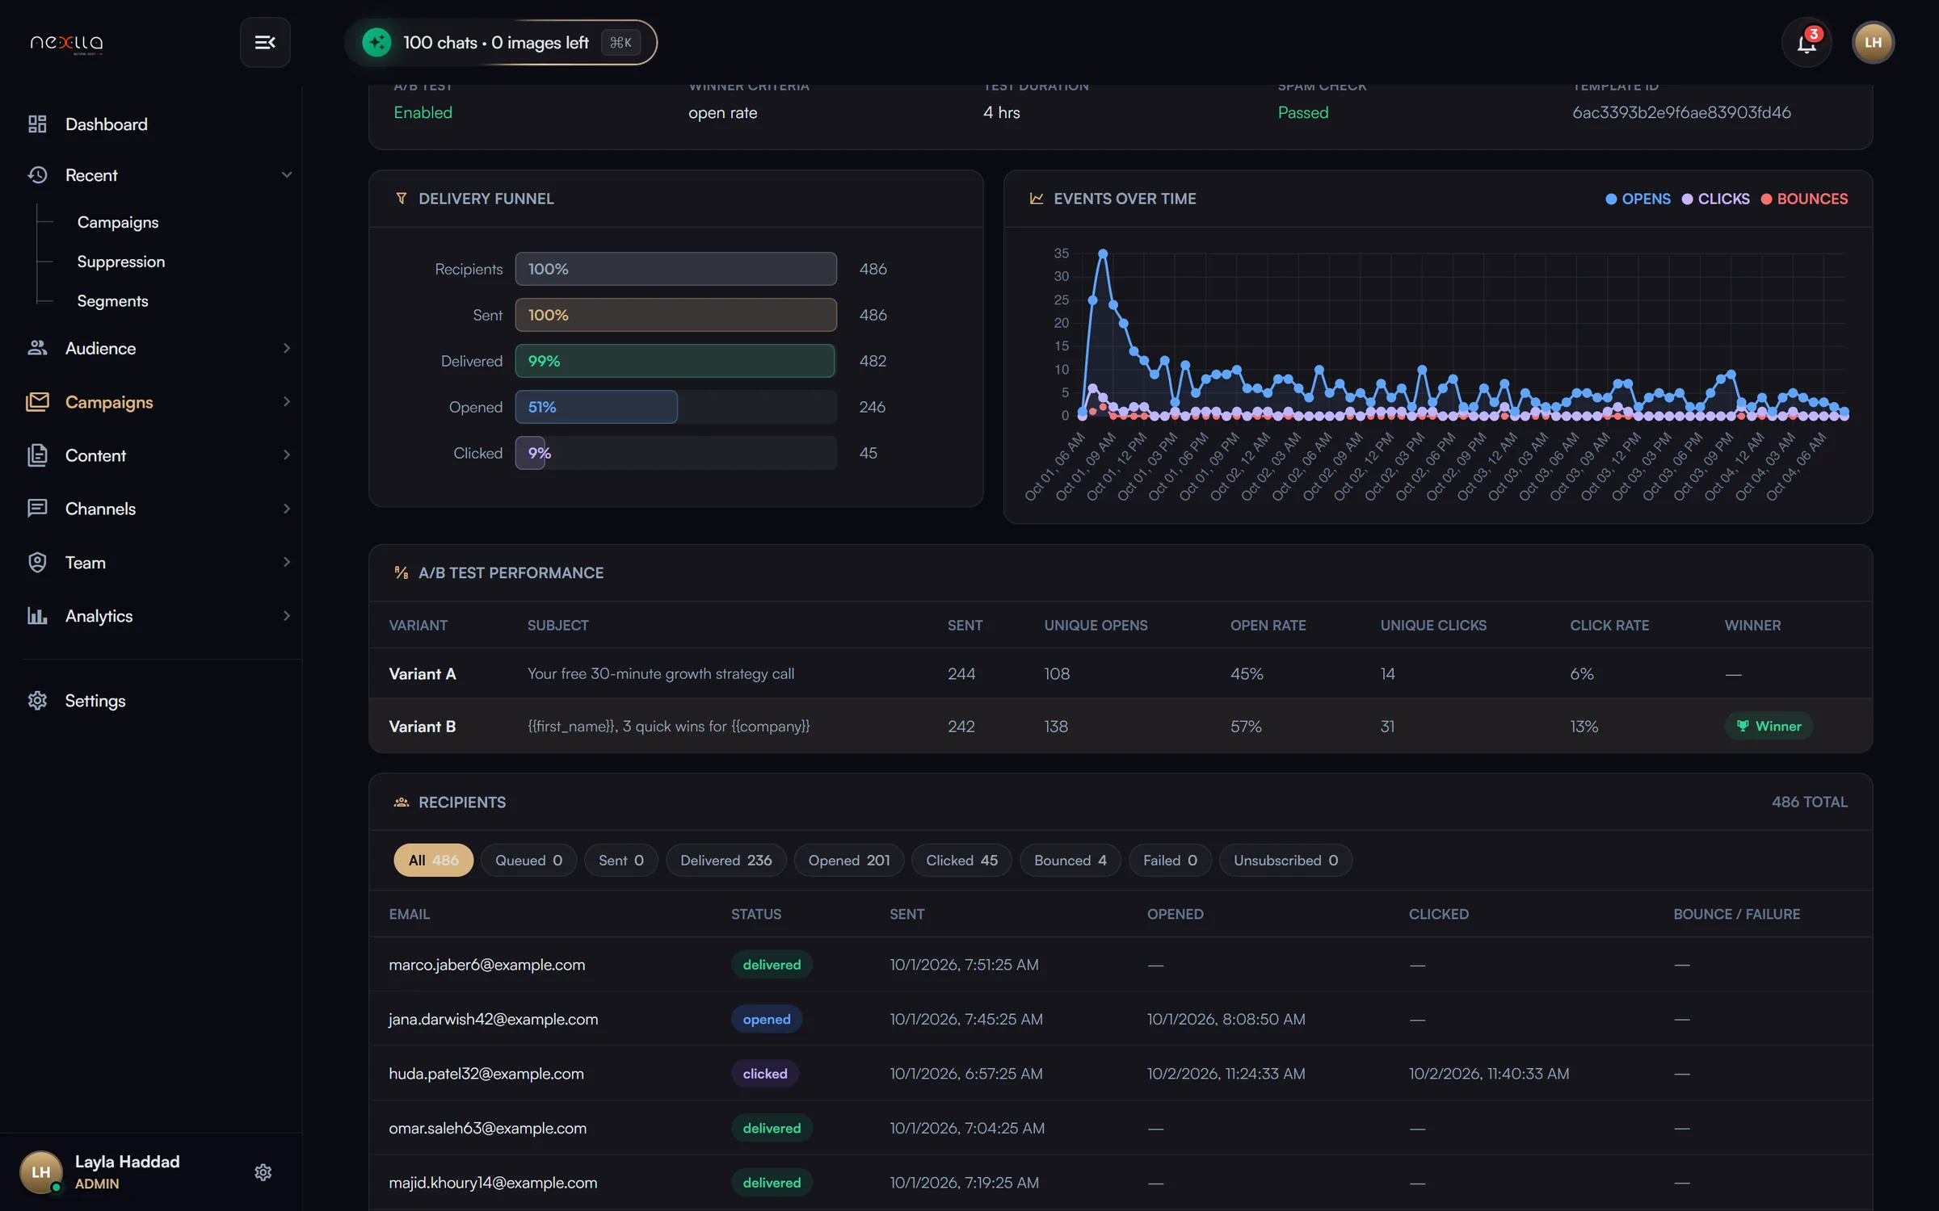Open Campaigns under Recent
This screenshot has width=1939, height=1211.
pos(118,222)
